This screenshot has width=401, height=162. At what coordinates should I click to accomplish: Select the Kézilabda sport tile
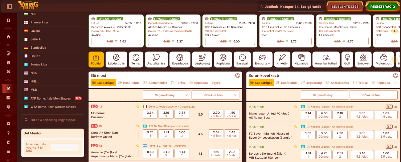(302, 59)
